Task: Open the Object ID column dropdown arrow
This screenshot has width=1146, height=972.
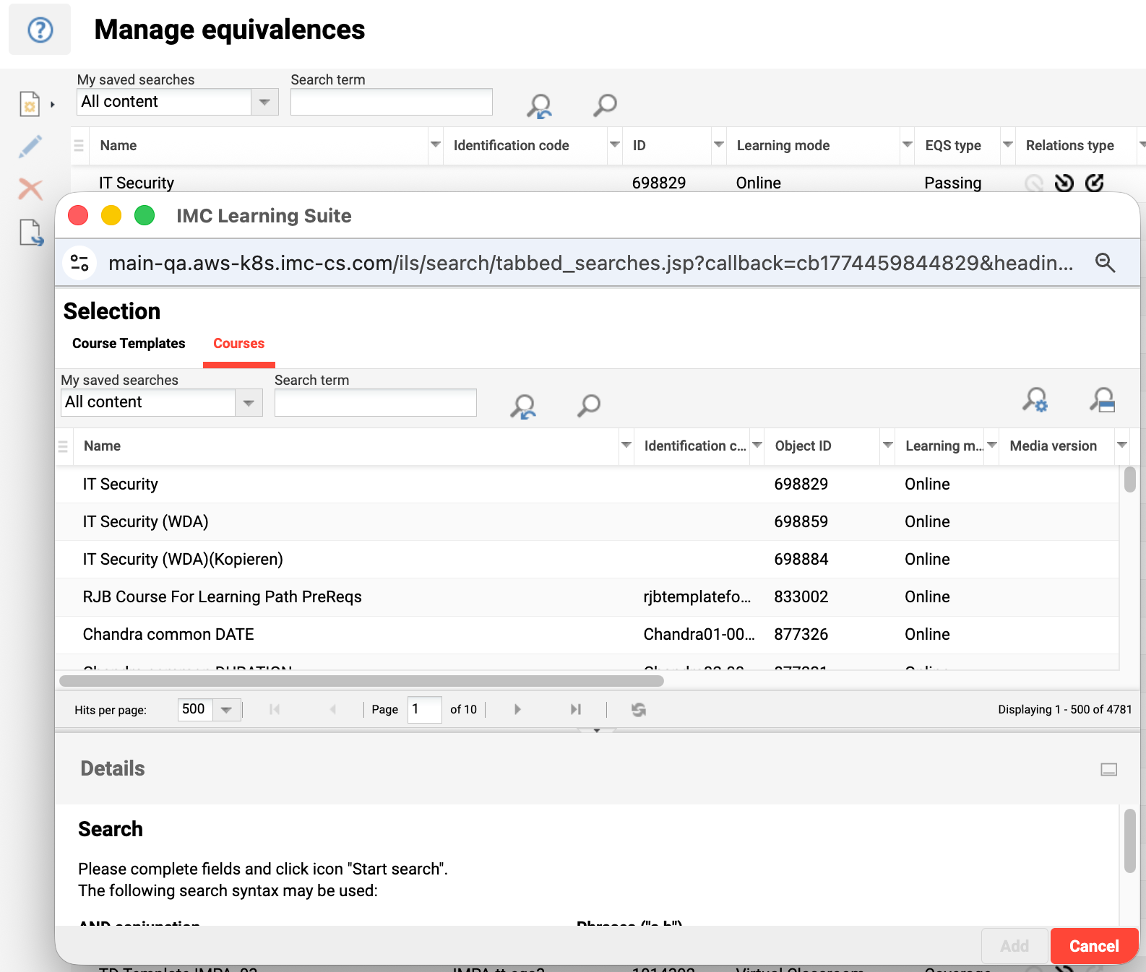Action: 887,446
